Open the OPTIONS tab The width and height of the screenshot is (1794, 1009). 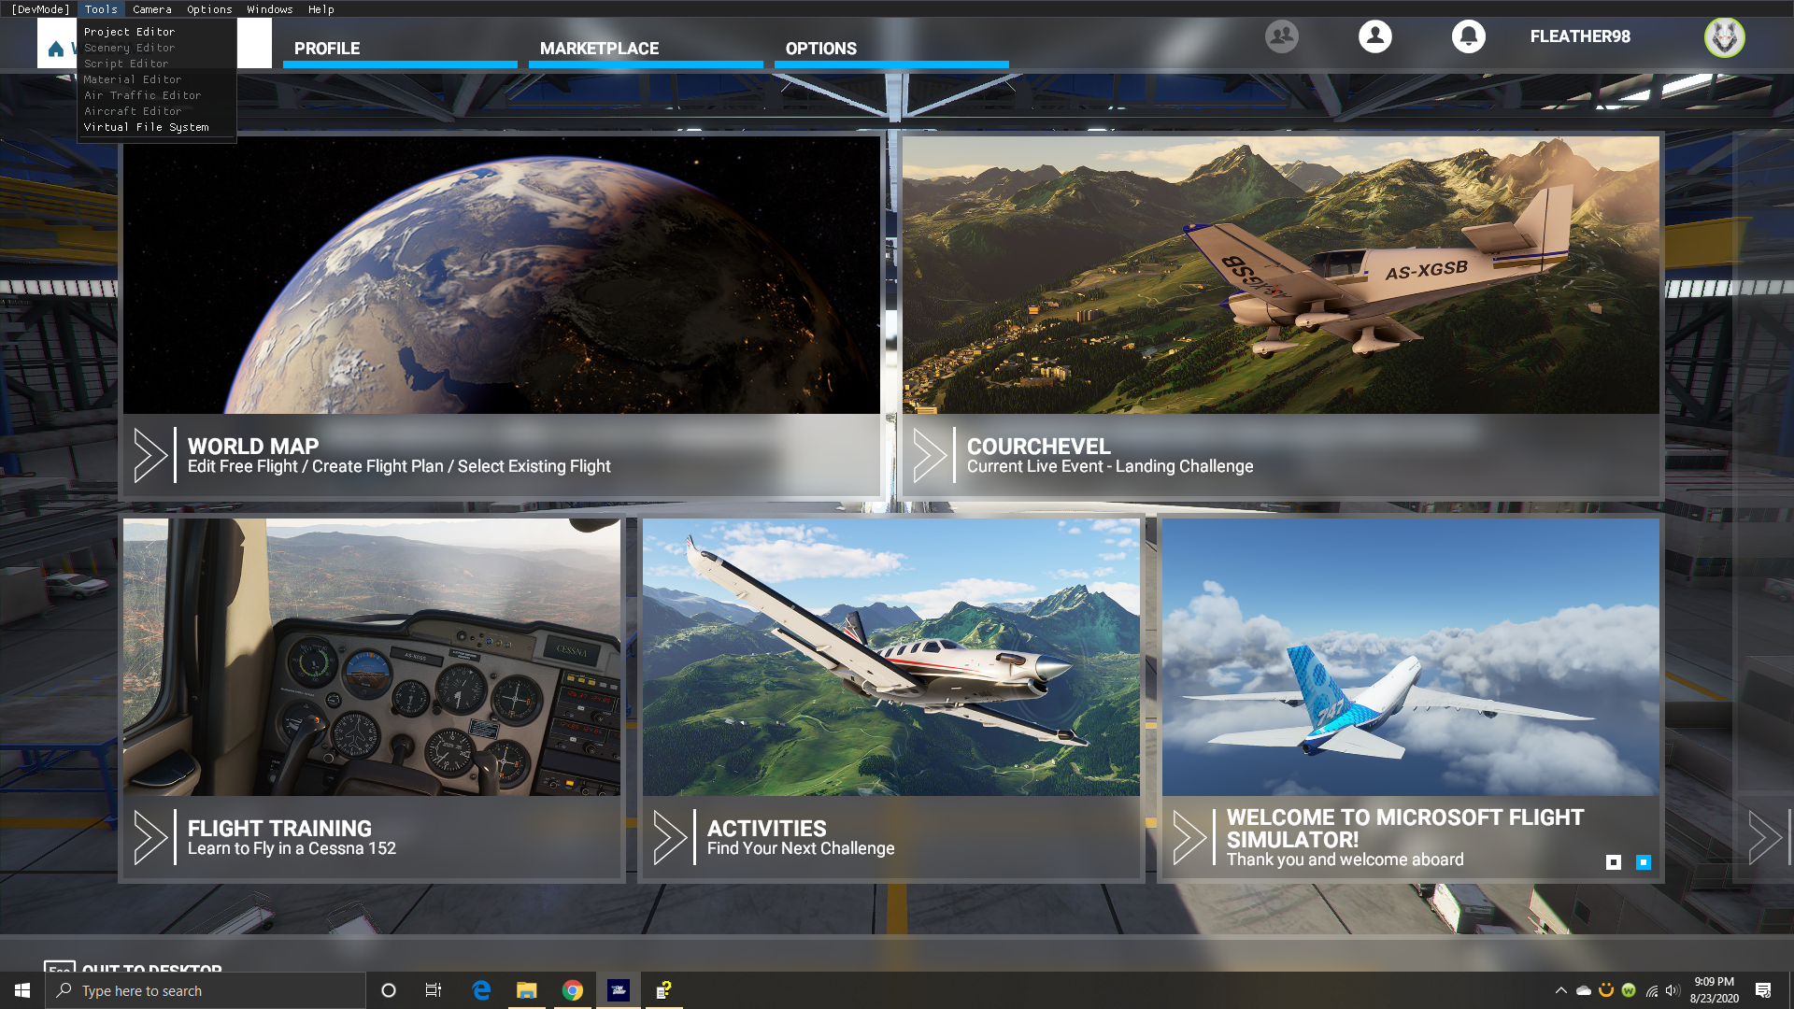click(x=820, y=49)
